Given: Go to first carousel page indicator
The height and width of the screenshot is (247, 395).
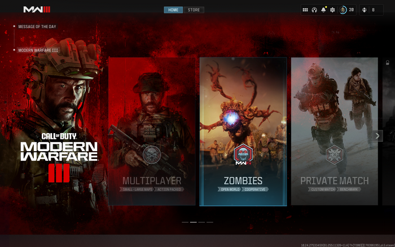Looking at the screenshot, I should tap(185, 222).
